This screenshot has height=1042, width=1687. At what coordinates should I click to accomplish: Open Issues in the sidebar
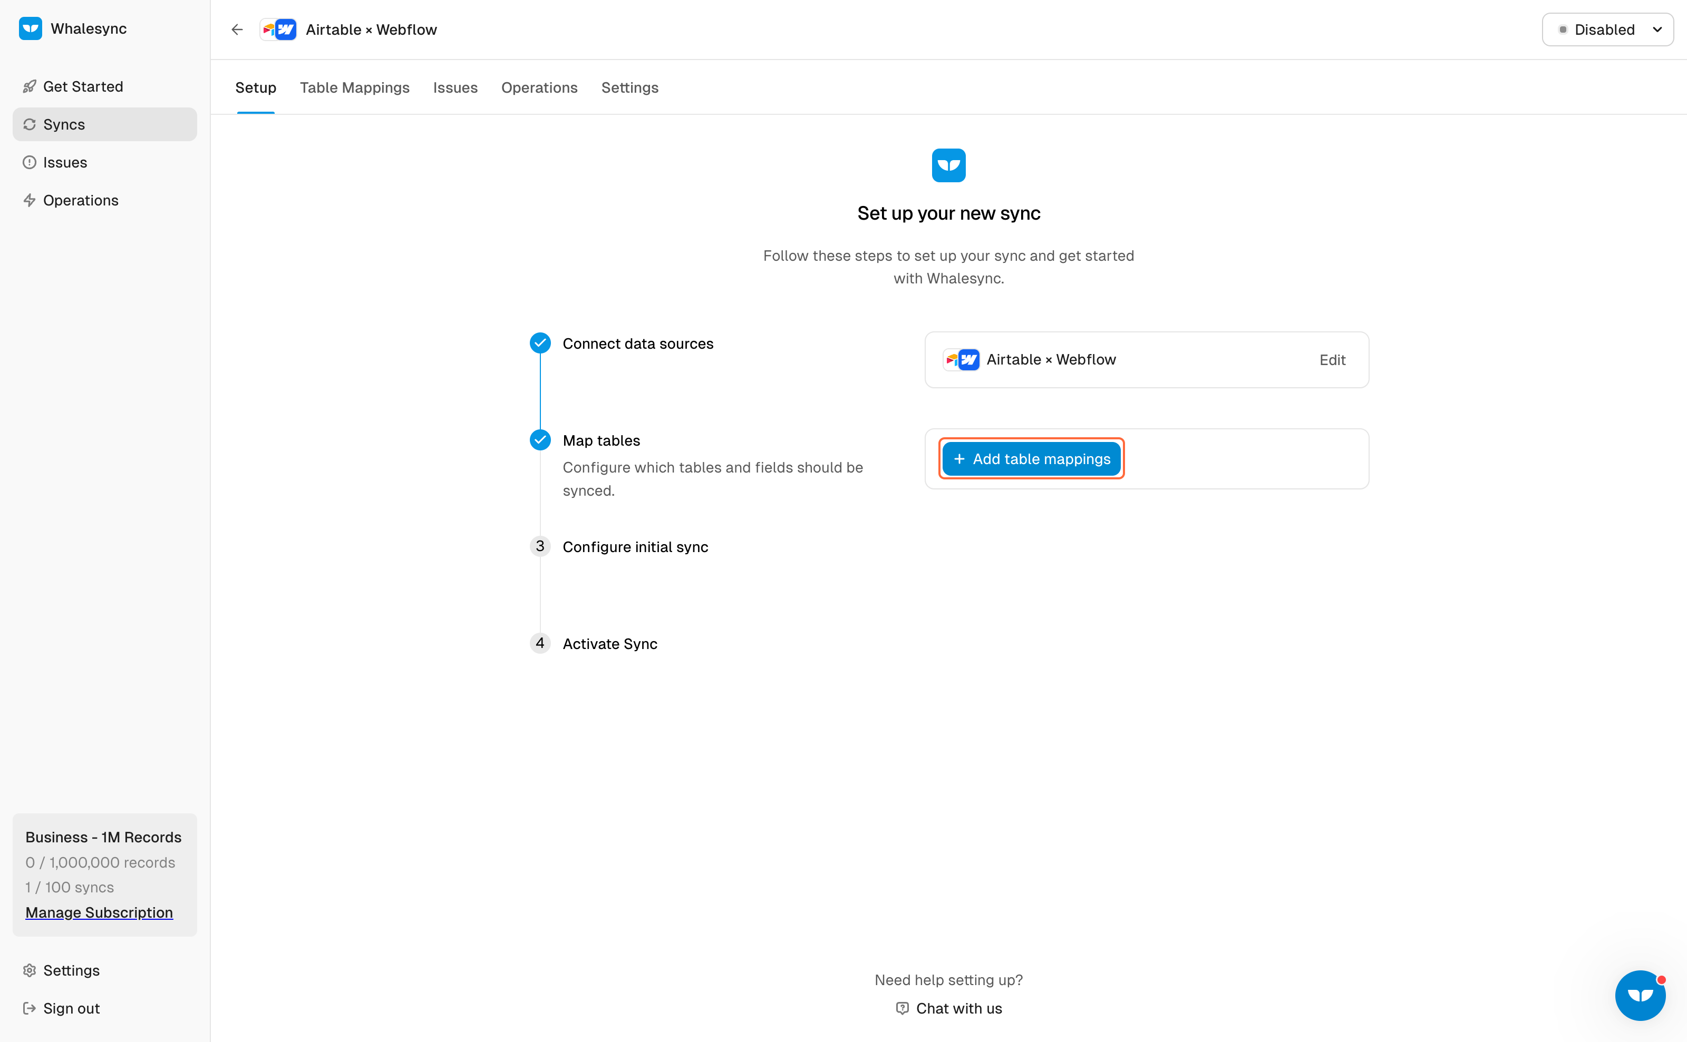[105, 162]
